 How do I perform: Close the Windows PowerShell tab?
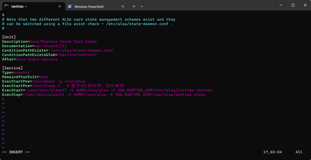point(123,6)
